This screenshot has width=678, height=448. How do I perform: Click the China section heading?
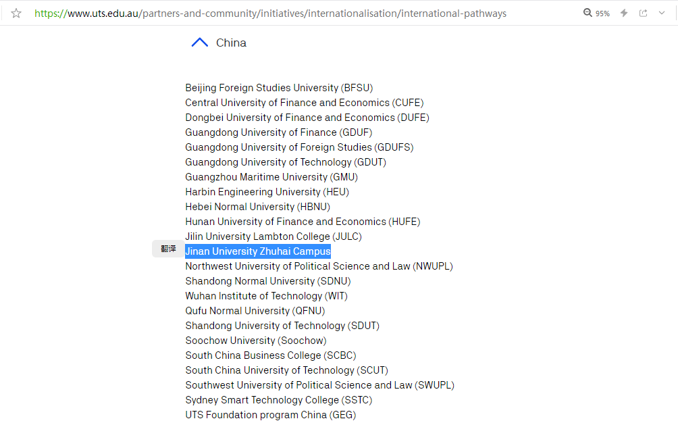point(232,43)
